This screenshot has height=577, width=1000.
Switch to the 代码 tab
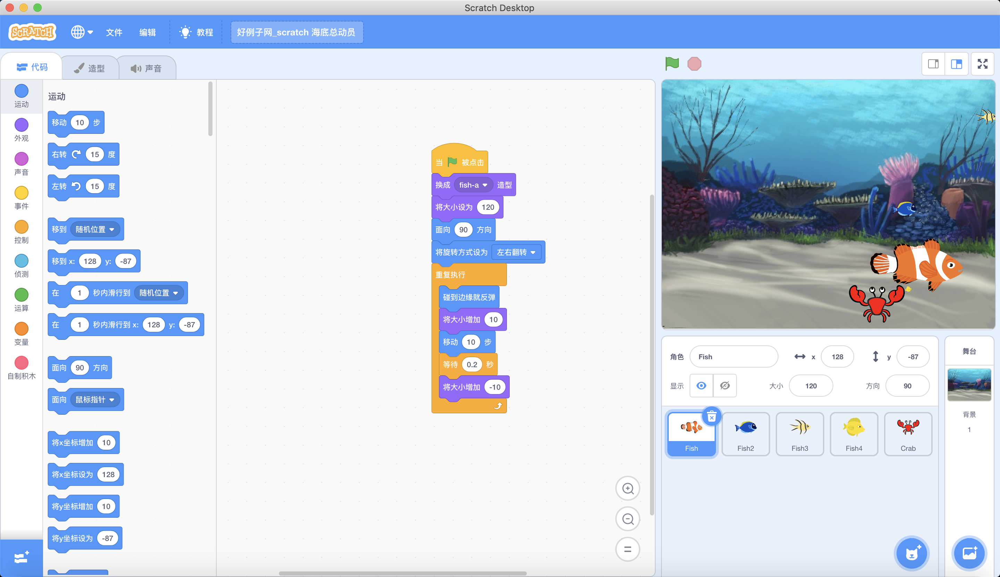[x=32, y=67]
